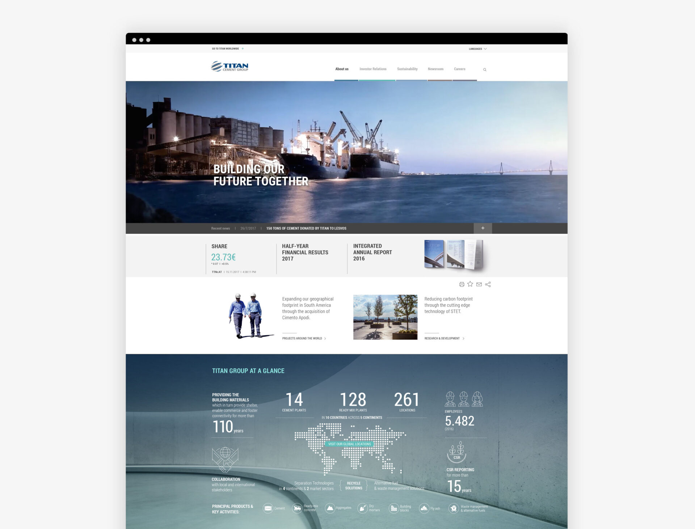The image size is (695, 529).
Task: Click the 128 Ready Mix Plants figure
Action: (353, 402)
